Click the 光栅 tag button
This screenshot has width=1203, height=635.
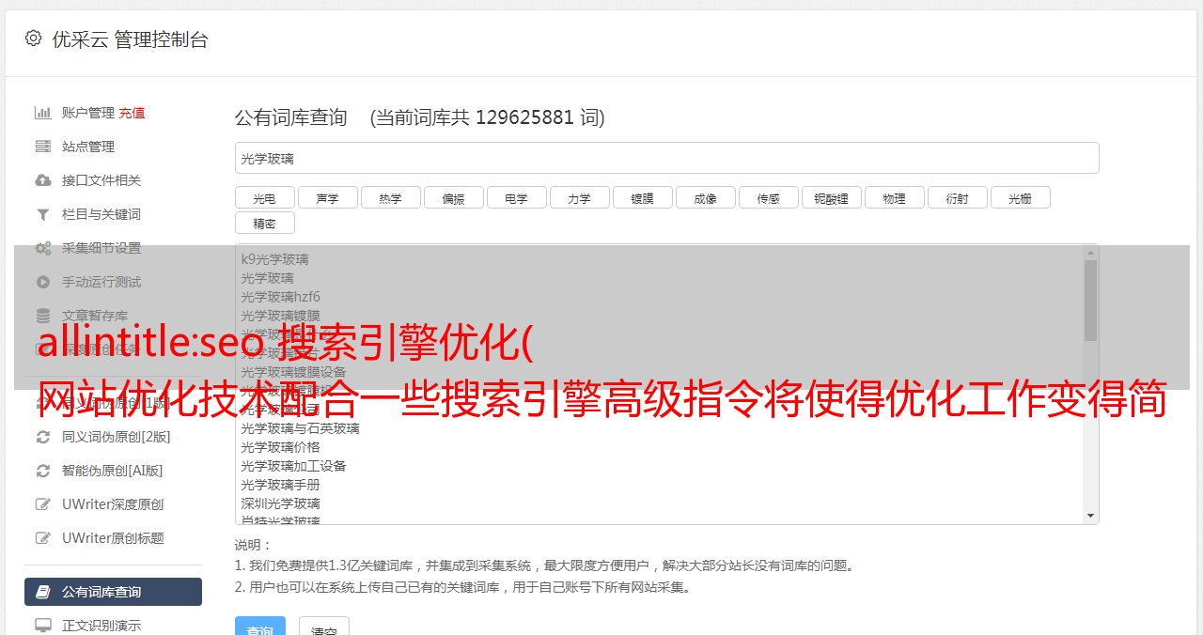click(x=1020, y=197)
